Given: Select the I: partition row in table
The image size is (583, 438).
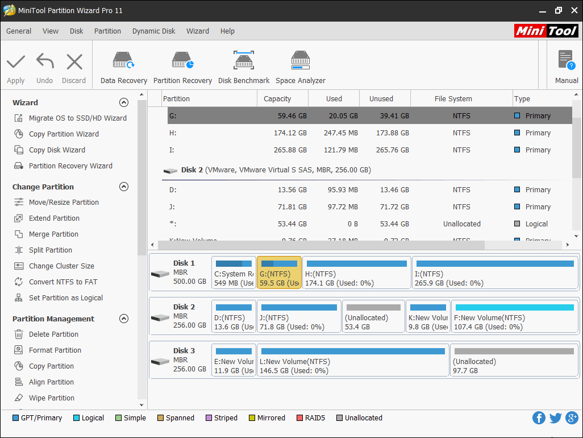Looking at the screenshot, I should click(x=369, y=150).
